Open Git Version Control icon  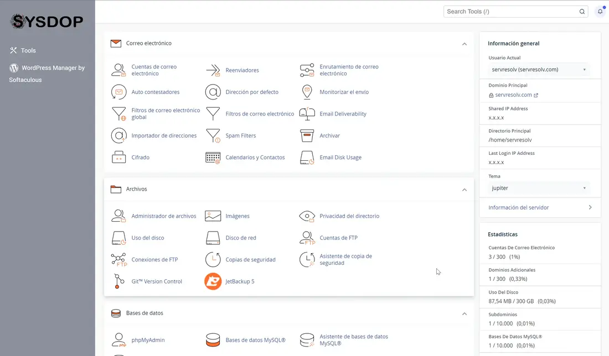pos(118,281)
